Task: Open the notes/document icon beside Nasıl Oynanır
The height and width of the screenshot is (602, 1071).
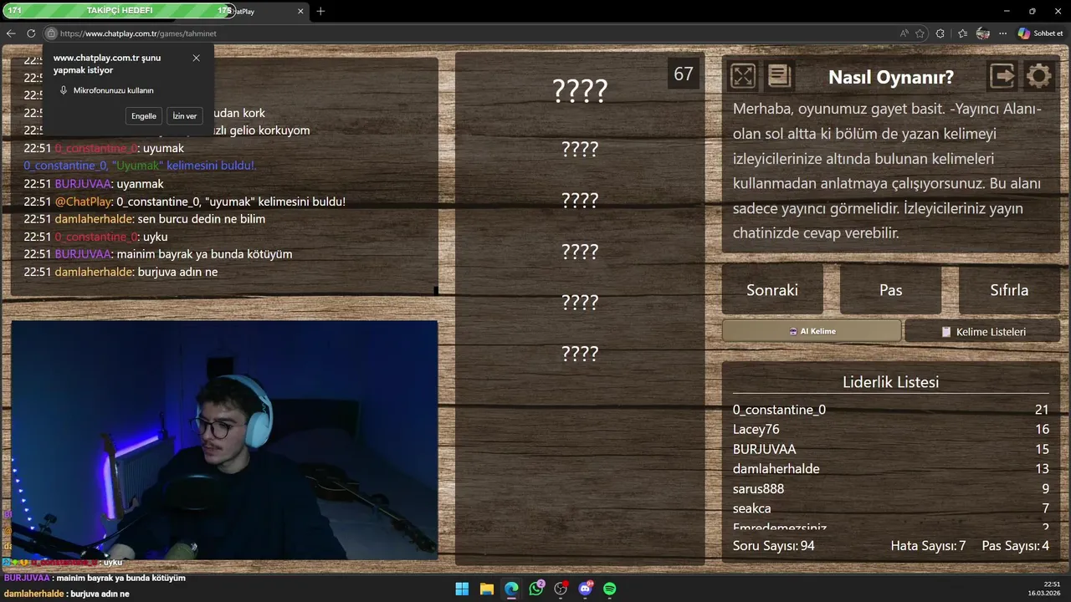Action: [779, 76]
